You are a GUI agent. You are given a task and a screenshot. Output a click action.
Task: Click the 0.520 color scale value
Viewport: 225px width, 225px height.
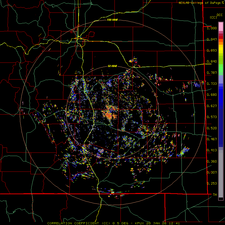point(212,128)
